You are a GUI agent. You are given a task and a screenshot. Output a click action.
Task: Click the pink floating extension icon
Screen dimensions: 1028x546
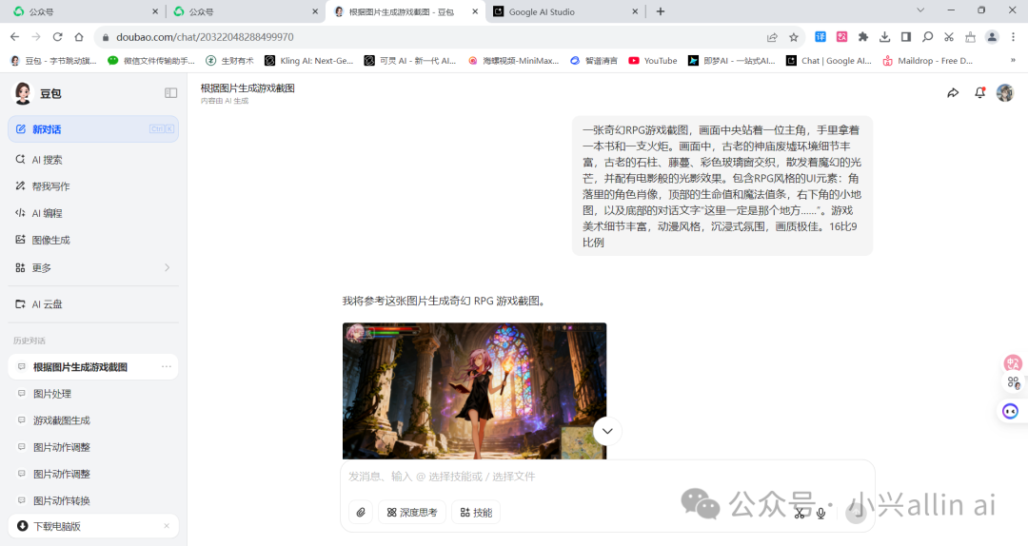coord(1013,363)
